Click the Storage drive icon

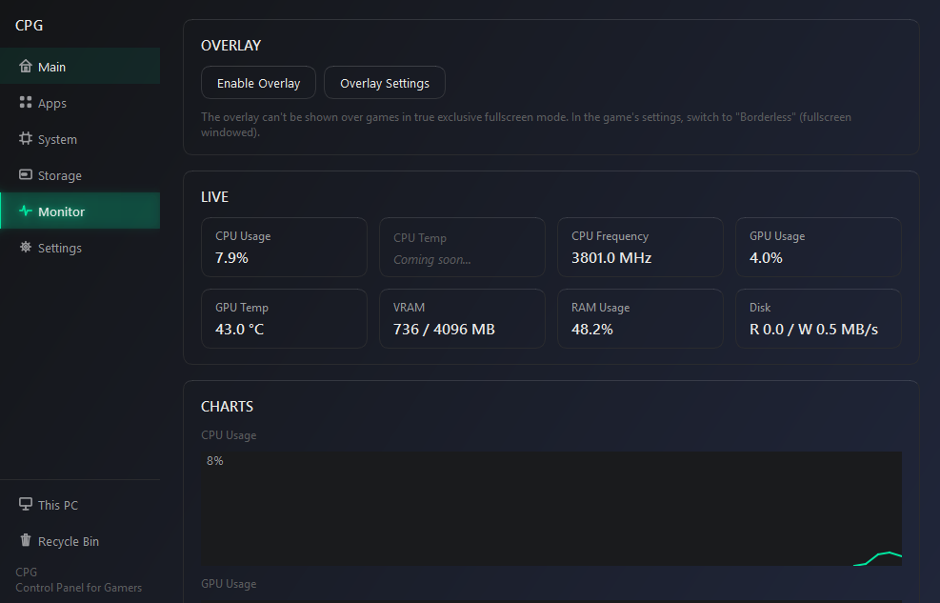[x=25, y=174]
